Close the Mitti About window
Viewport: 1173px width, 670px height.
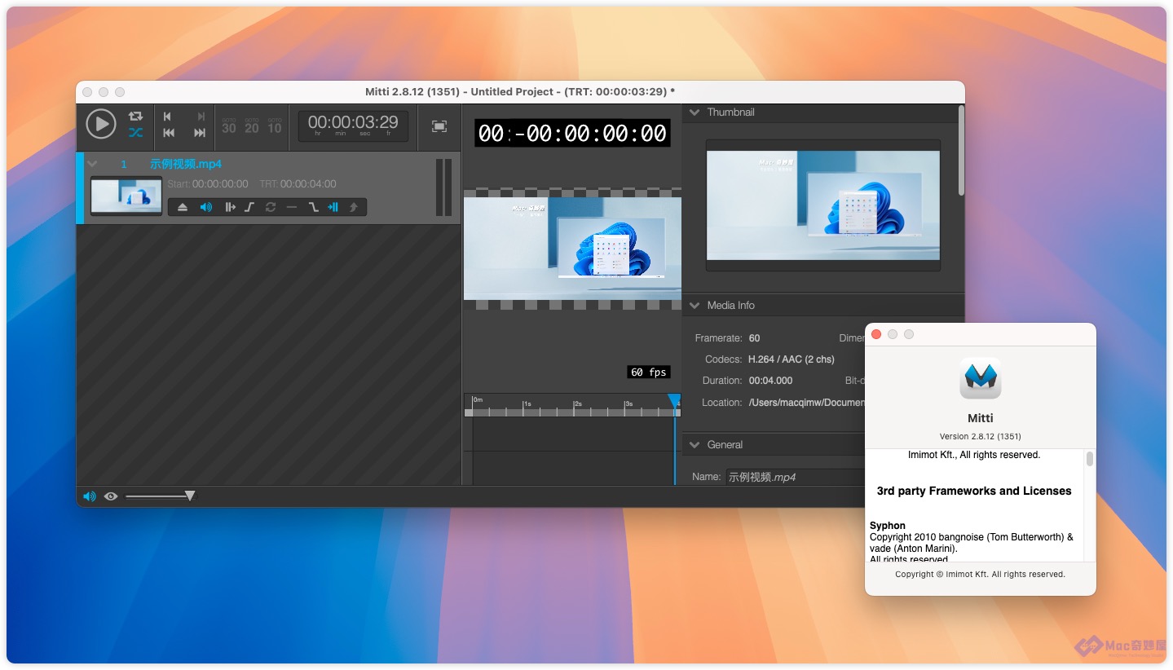(x=876, y=334)
